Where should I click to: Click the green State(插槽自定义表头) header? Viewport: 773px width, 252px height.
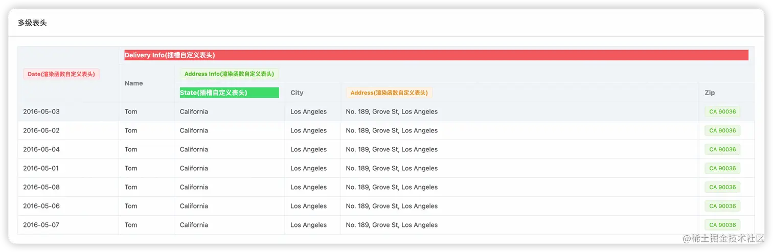click(229, 93)
